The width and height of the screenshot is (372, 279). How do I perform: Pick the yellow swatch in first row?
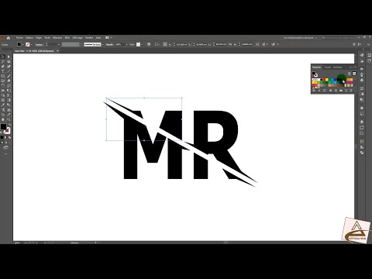click(327, 79)
